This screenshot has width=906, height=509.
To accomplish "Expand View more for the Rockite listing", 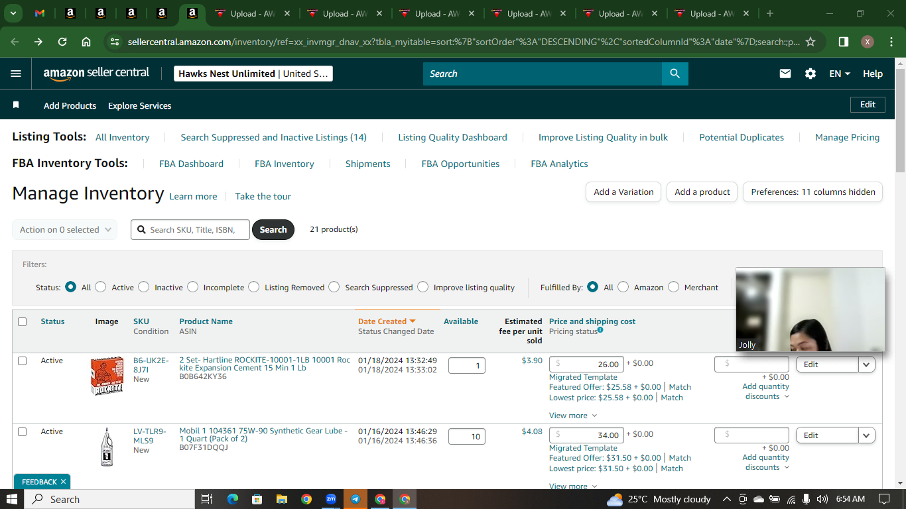I will tap(573, 416).
